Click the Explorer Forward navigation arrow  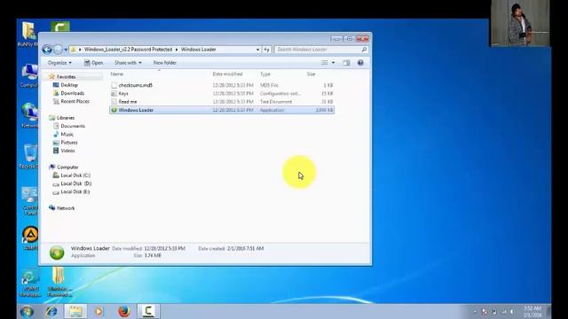[x=58, y=50]
